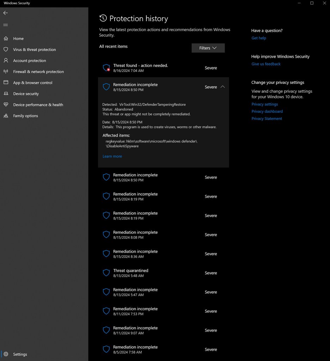Screen dimensions: 330x361
Task: Click shield icon of 8/13/2024 5:47 AM entry
Action: tap(106, 292)
